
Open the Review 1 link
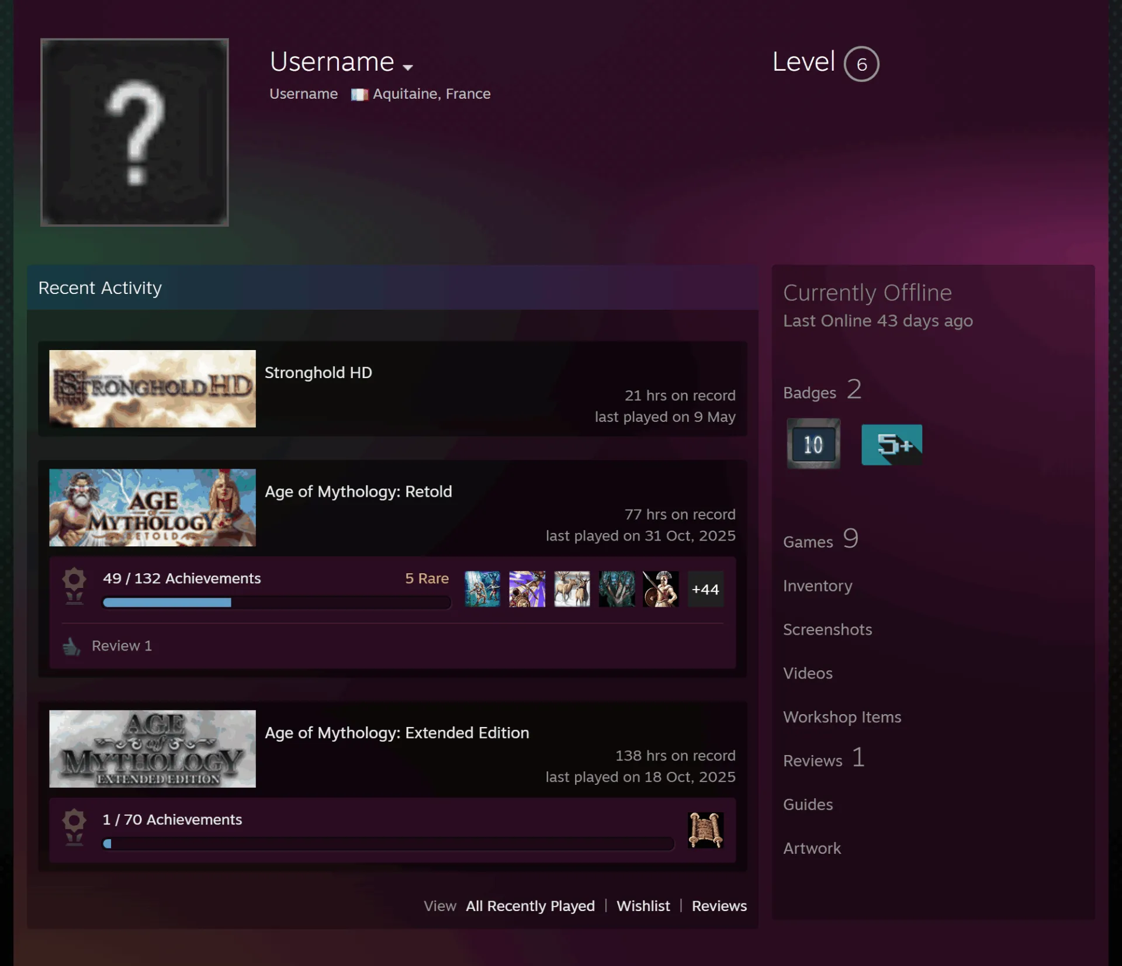(x=122, y=646)
